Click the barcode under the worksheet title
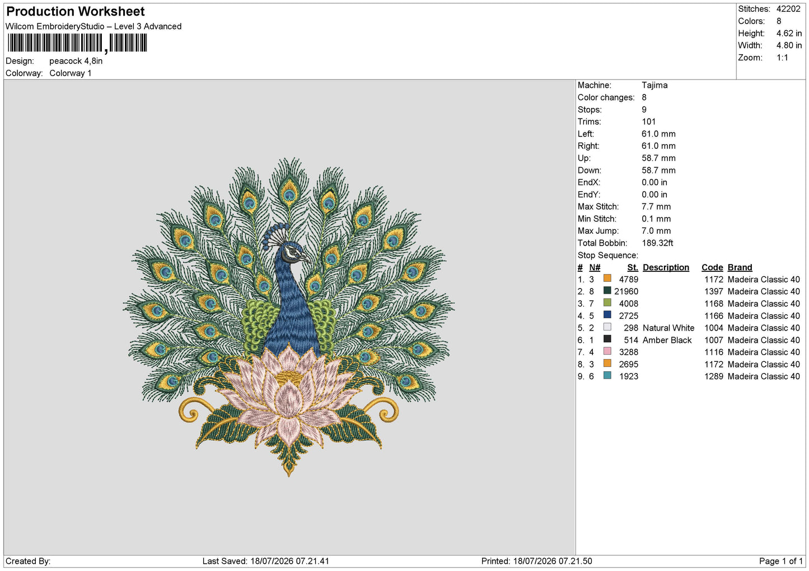809x571 pixels. (77, 43)
